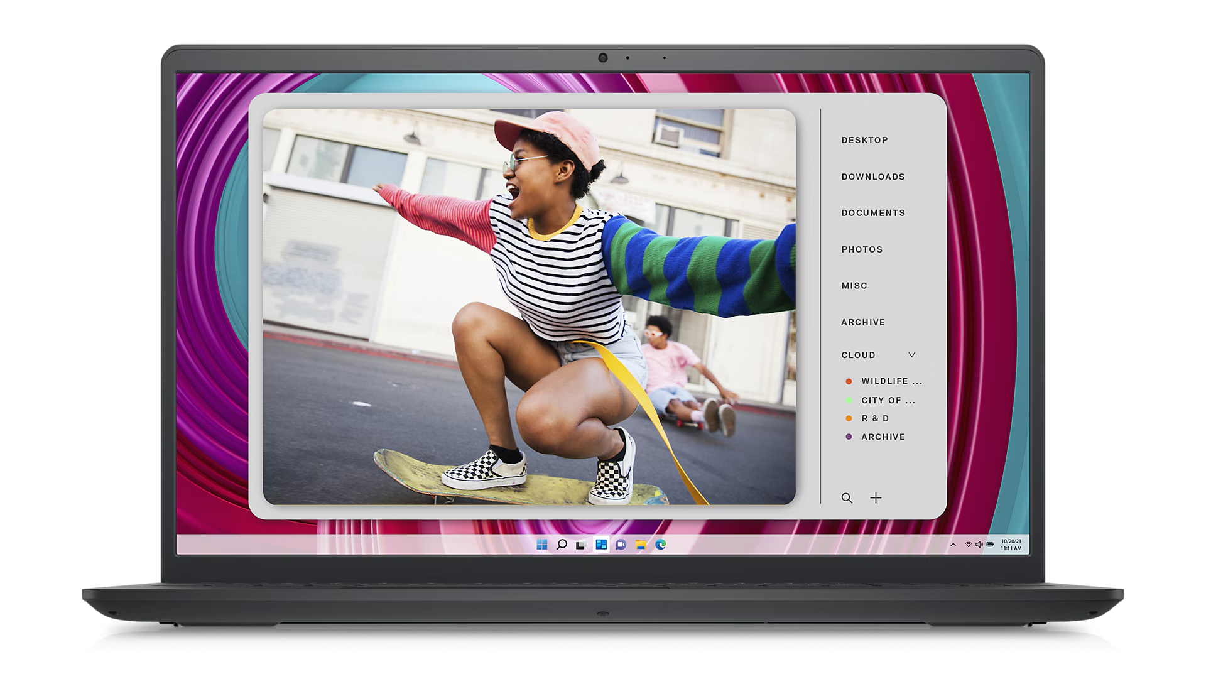Show hidden tray icons chevron

953,545
